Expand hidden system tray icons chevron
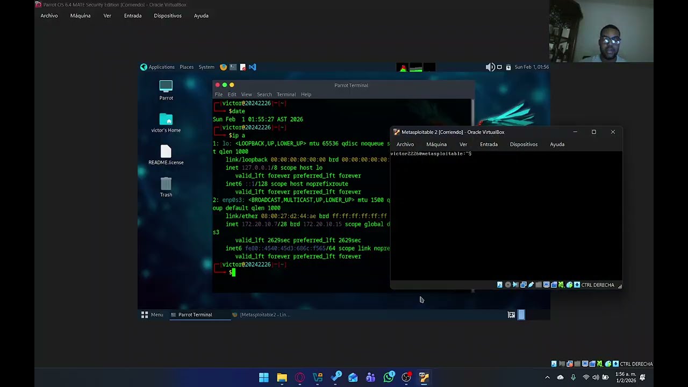This screenshot has width=688, height=387. (547, 378)
